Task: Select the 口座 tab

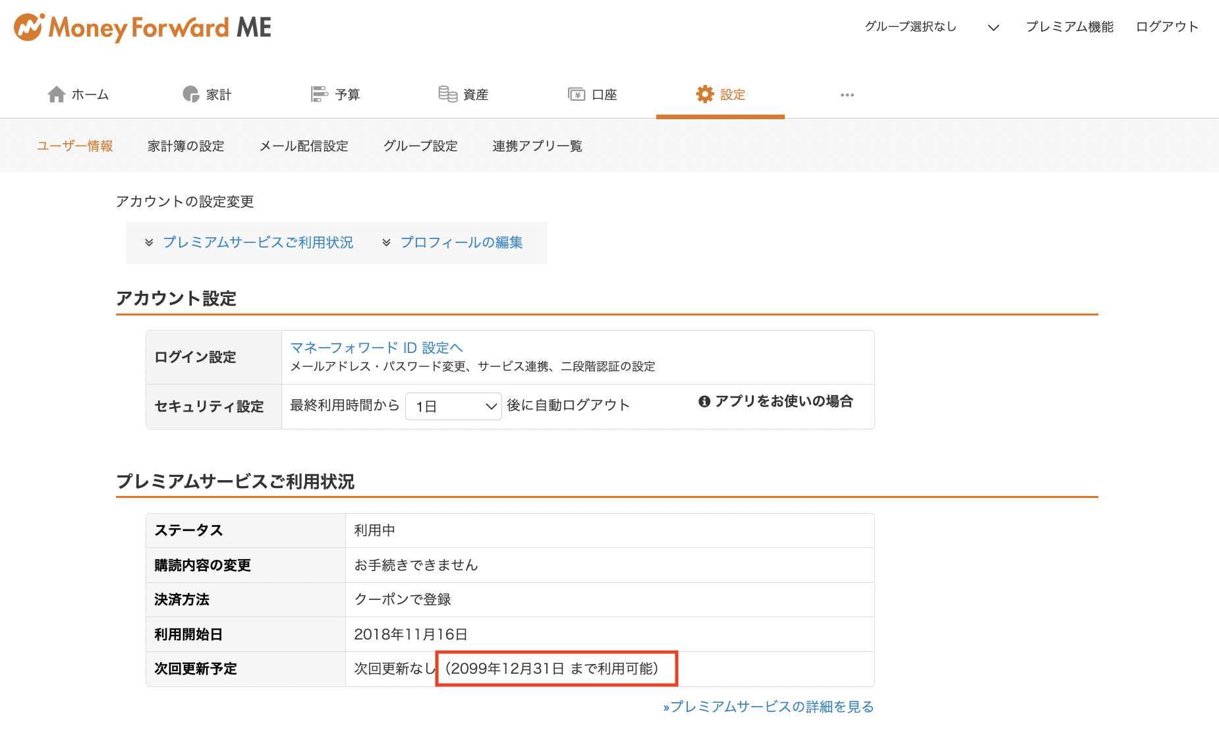Action: click(592, 95)
